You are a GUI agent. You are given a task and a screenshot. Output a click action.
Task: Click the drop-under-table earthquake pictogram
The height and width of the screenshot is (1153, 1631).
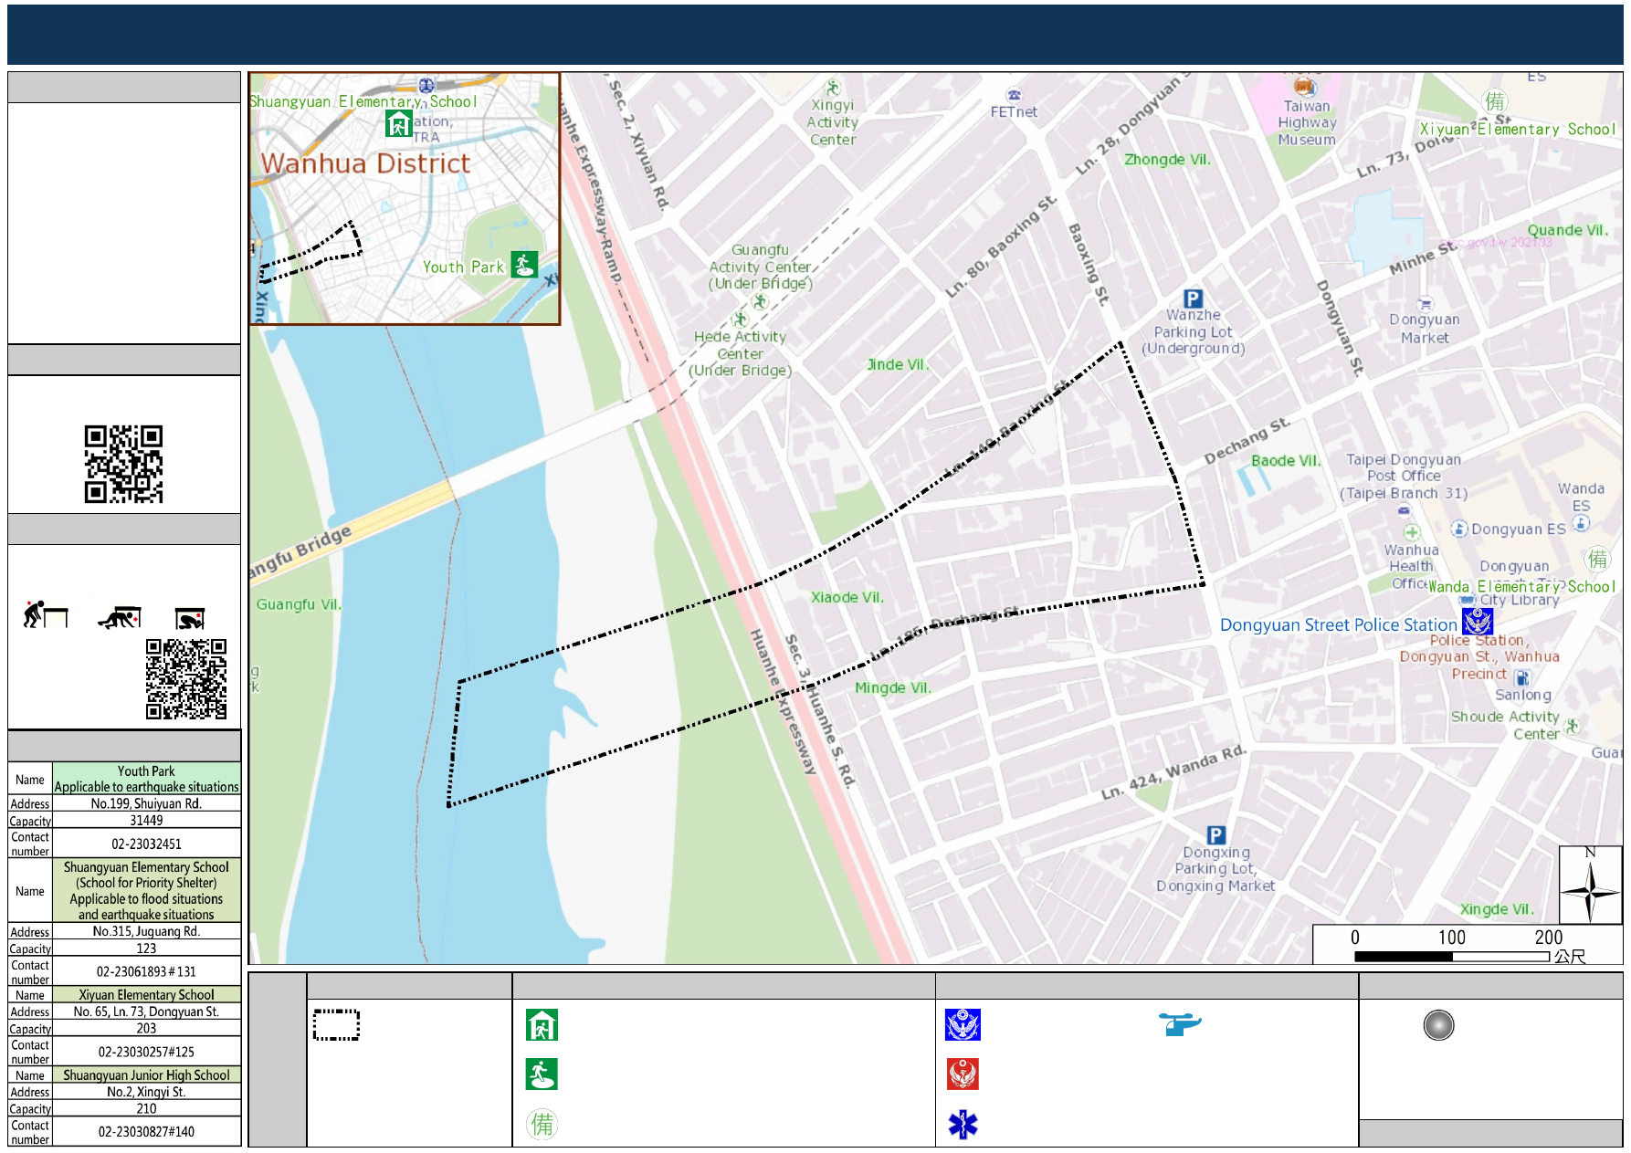point(46,614)
